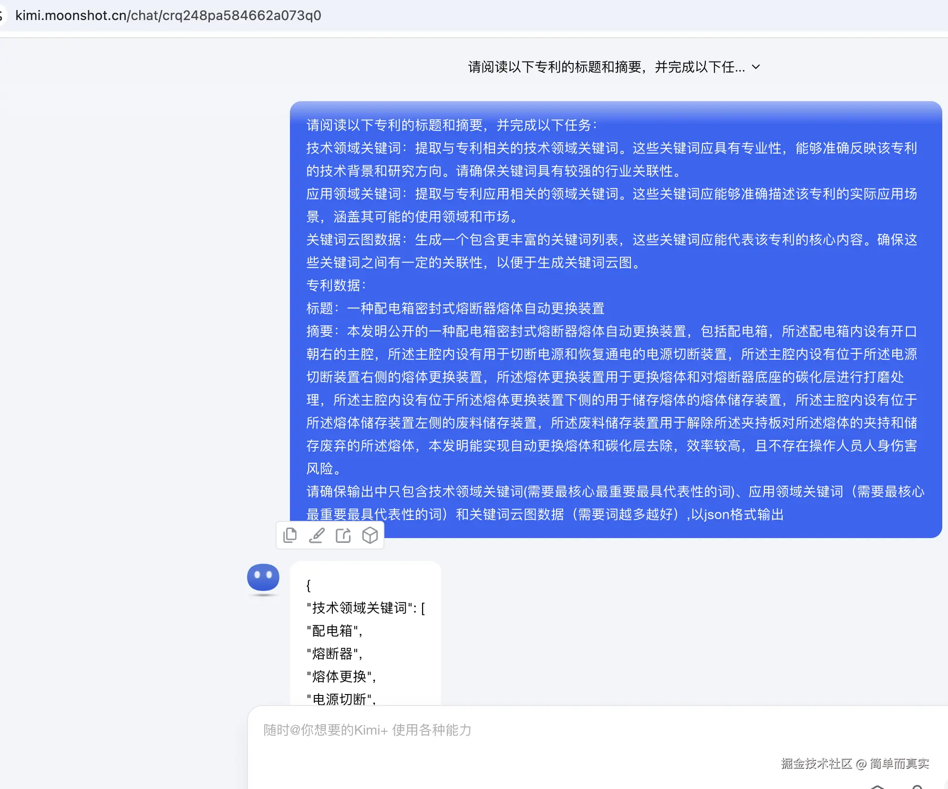Click the opening brace of JSON reply
Screen dimensions: 948x789
[309, 585]
